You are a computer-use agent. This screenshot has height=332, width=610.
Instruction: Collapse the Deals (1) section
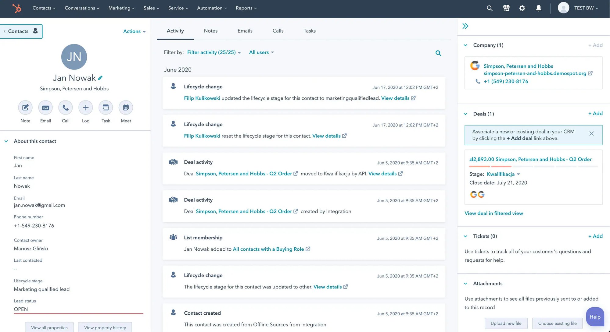click(x=465, y=114)
